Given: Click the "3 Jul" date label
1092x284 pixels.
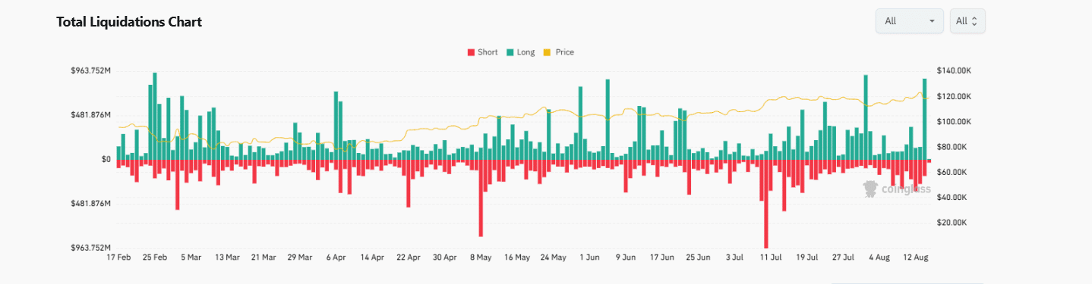Looking at the screenshot, I should pyautogui.click(x=734, y=257).
